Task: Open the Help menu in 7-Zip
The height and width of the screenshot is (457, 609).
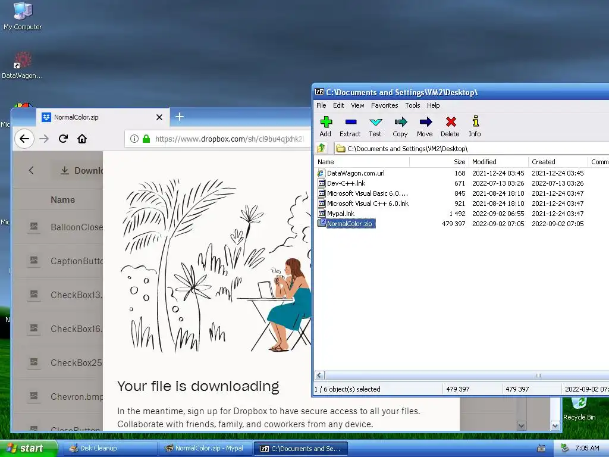Action: click(434, 105)
